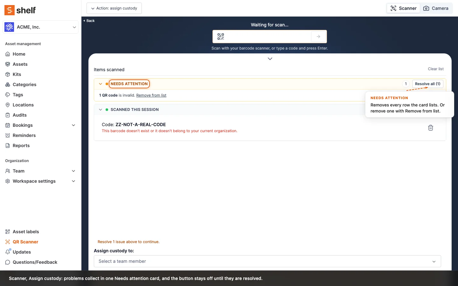Open the ACME, Inc. workspace switcher

pyautogui.click(x=40, y=27)
